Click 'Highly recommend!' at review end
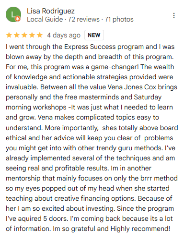This screenshot has width=184, height=242. pyautogui.click(x=140, y=229)
